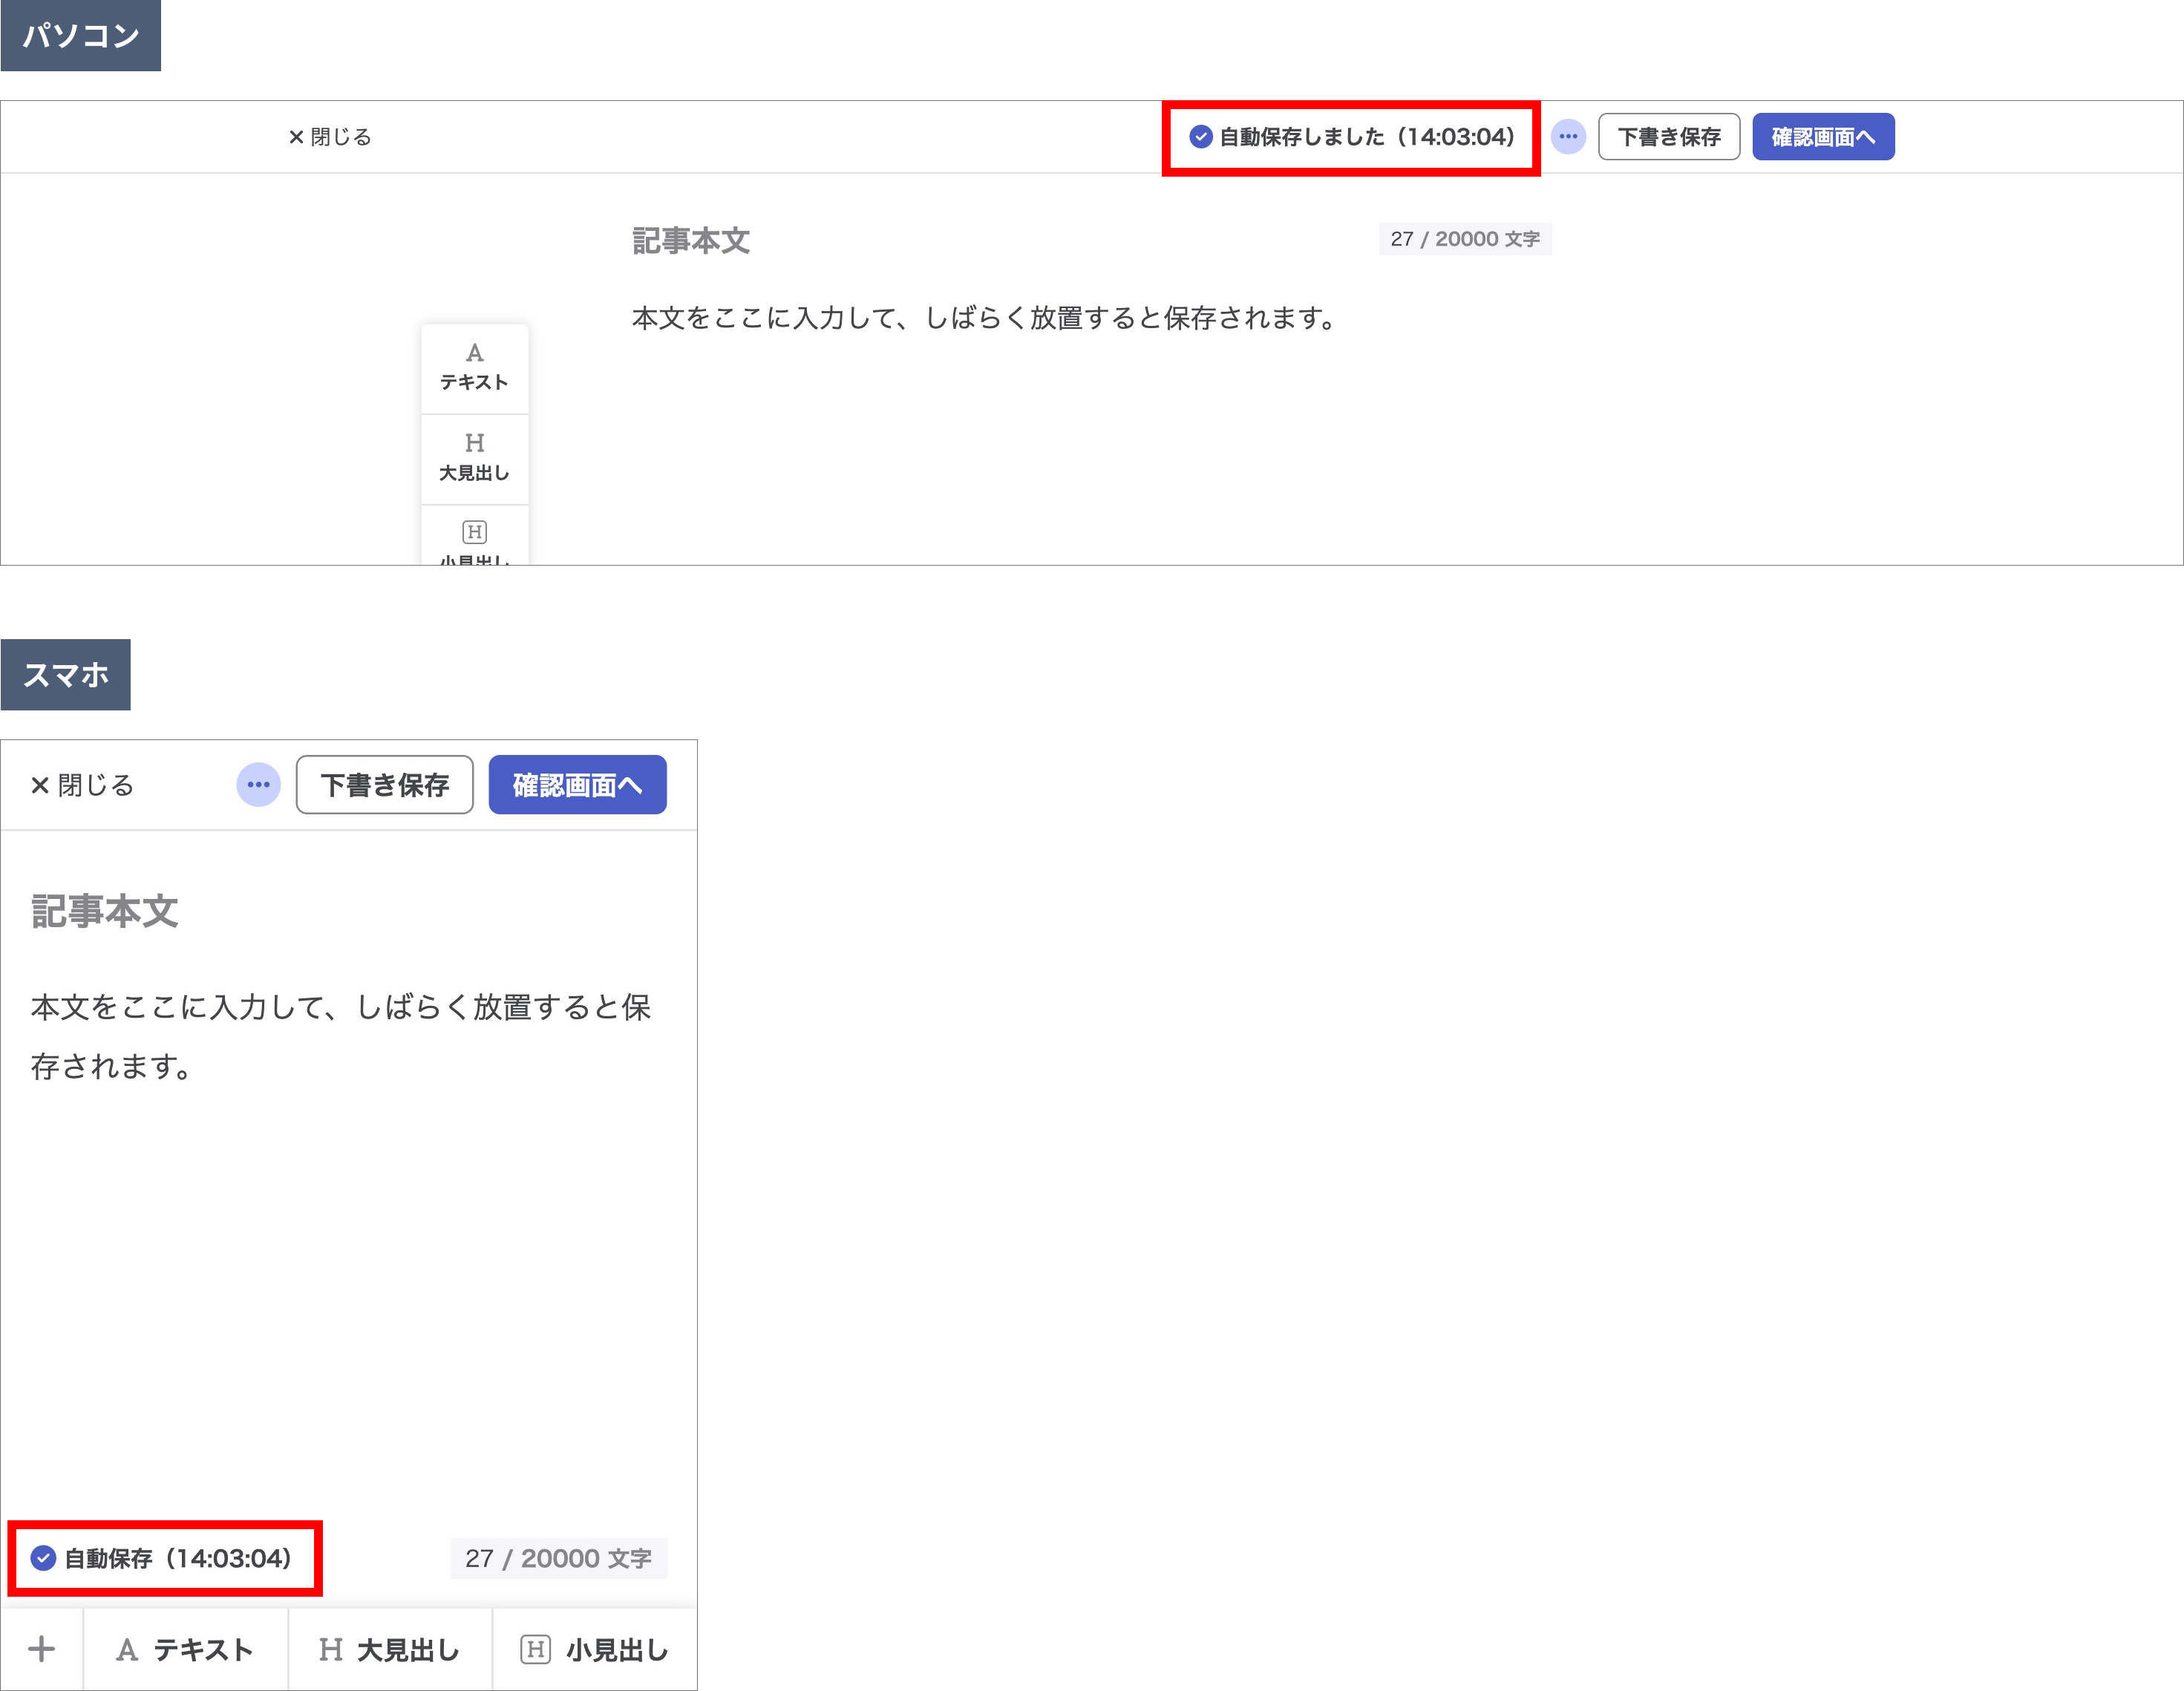Tap the smartphone 下書き保存 button
This screenshot has height=1691, width=2184.
[x=384, y=785]
